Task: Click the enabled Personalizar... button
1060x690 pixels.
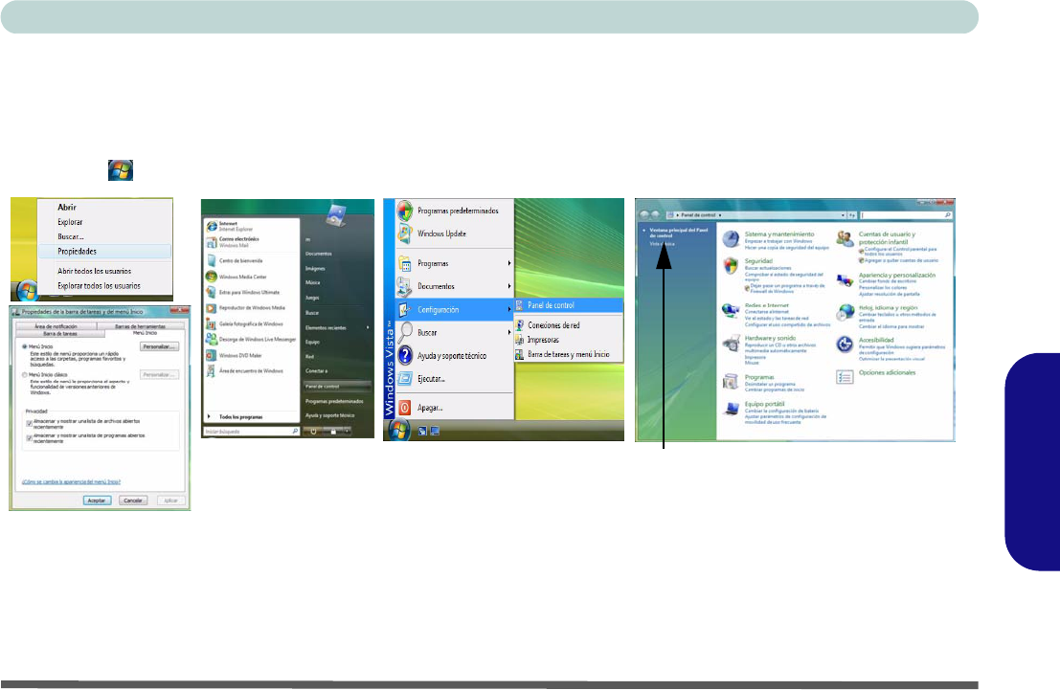Action: point(159,346)
